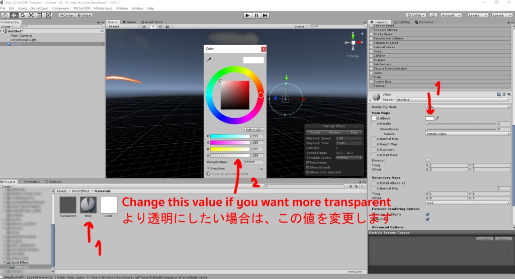
Task: Open the Collab dropdown
Action: click(416, 15)
